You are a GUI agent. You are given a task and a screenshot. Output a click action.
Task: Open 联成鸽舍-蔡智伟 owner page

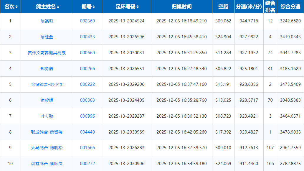[47, 132]
